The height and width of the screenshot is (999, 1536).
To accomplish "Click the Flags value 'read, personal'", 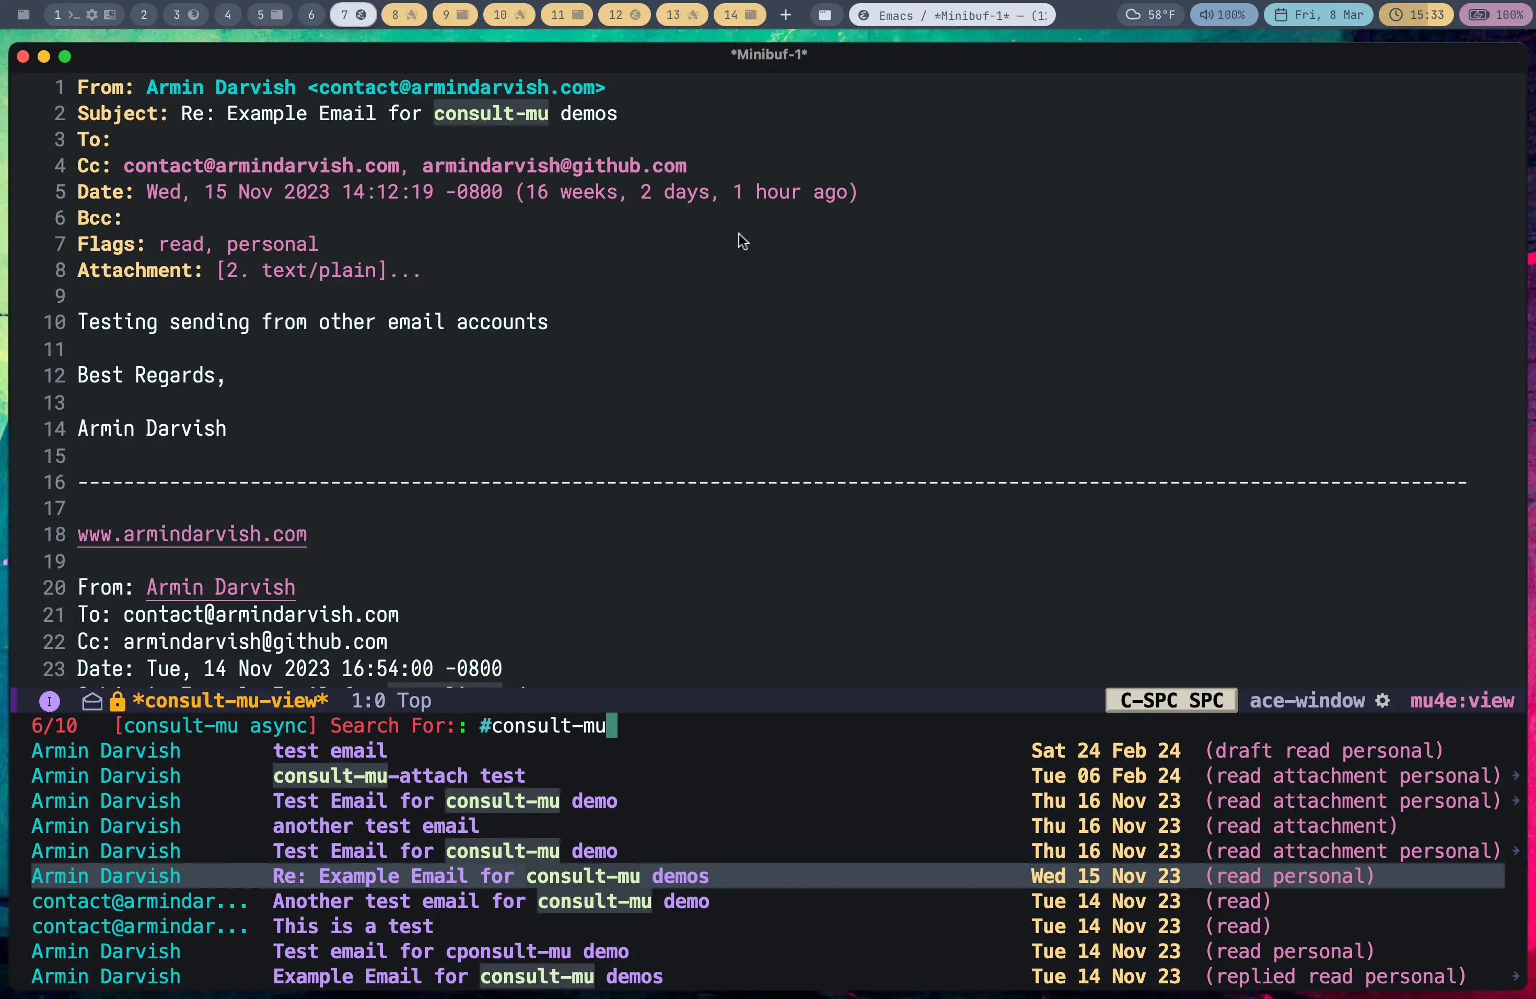I will coord(238,244).
